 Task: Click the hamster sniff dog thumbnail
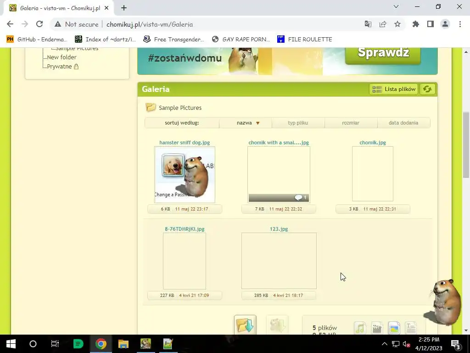[185, 174]
